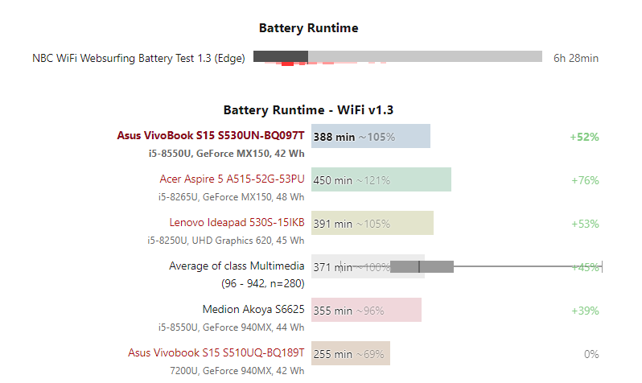
Task: Click the +53% value
Action: tap(585, 224)
